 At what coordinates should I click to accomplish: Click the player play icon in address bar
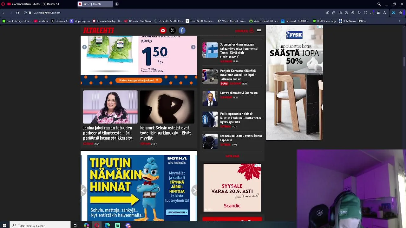click(359, 13)
